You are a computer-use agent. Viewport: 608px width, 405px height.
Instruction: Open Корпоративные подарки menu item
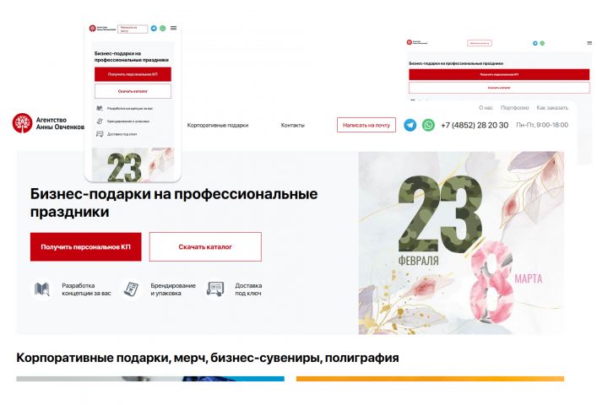click(218, 125)
